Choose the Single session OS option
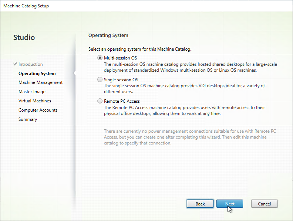Image resolution: width=293 pixels, height=221 pixels. 100,80
